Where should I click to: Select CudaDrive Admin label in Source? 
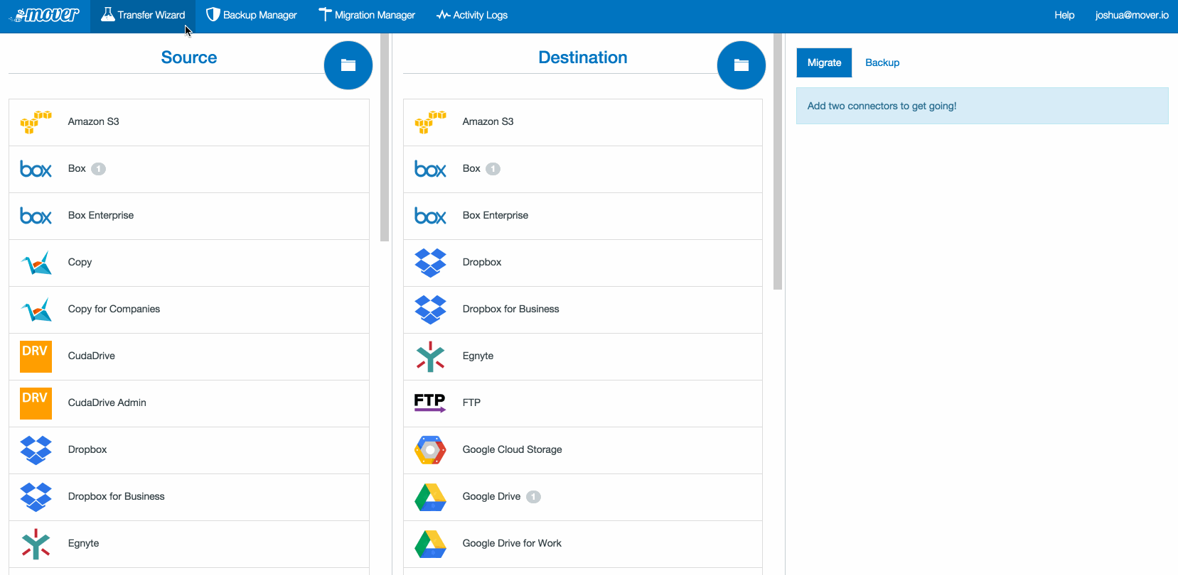pyautogui.click(x=107, y=402)
